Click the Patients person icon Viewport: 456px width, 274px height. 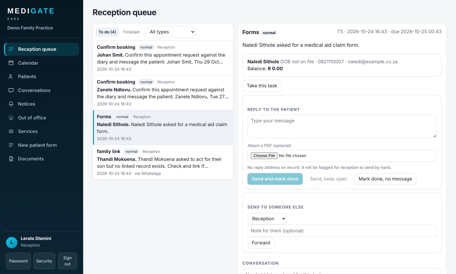pyautogui.click(x=11, y=76)
